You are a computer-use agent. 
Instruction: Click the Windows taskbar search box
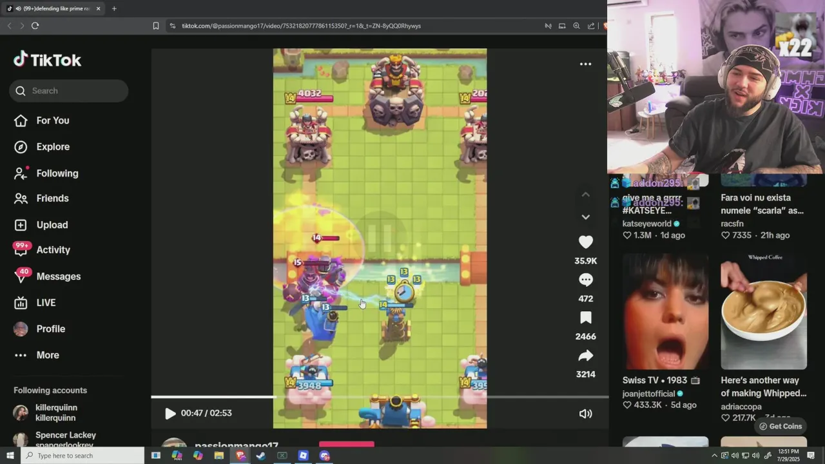tap(82, 456)
